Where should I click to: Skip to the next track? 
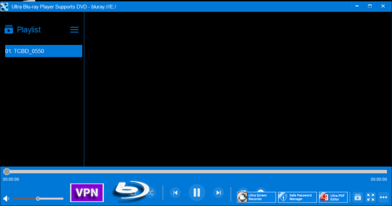pyautogui.click(x=219, y=193)
